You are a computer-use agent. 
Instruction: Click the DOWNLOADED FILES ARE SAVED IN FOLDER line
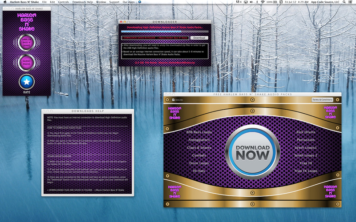click(85, 190)
